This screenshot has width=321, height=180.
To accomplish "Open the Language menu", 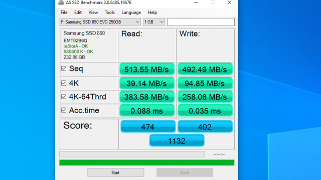I will (131, 12).
